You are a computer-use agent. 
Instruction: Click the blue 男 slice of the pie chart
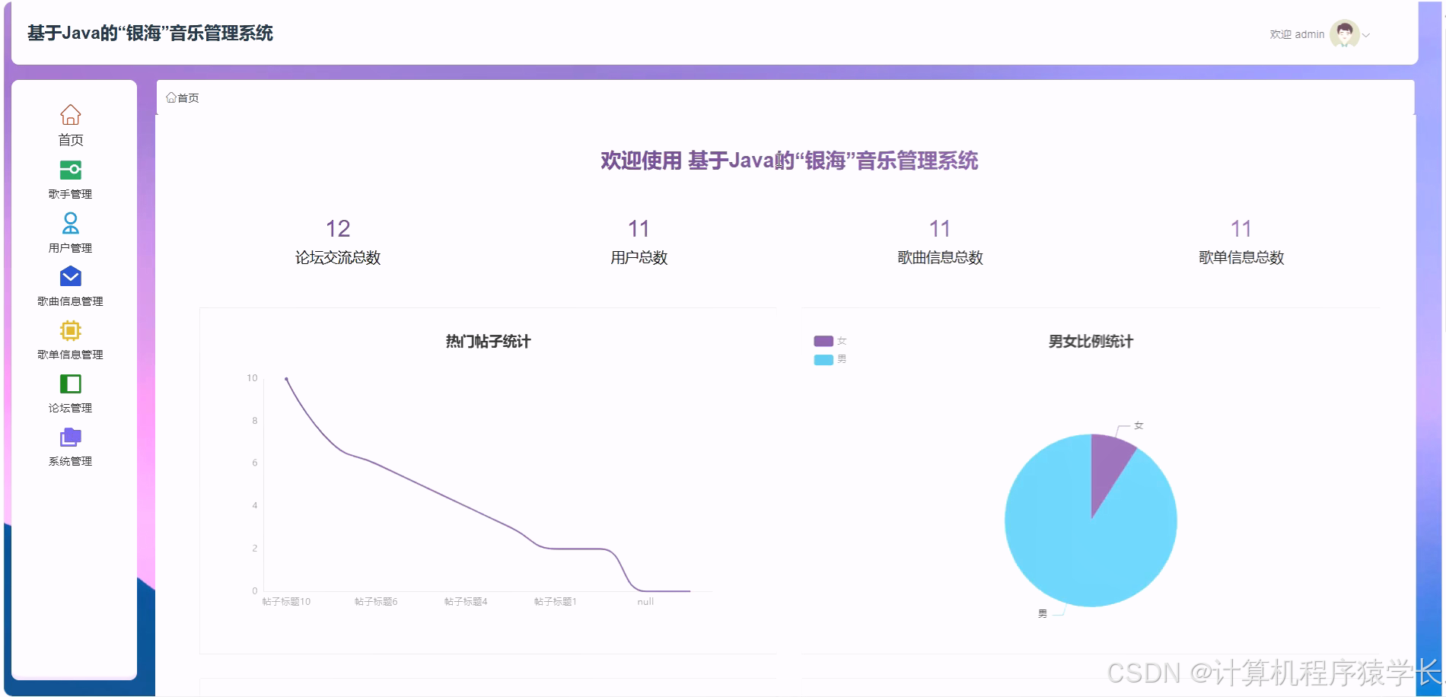coord(1065,533)
